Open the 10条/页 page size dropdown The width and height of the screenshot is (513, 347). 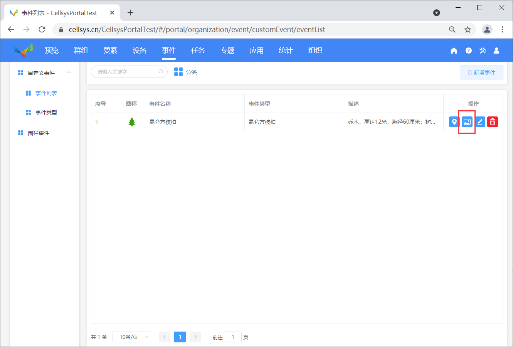pyautogui.click(x=132, y=337)
